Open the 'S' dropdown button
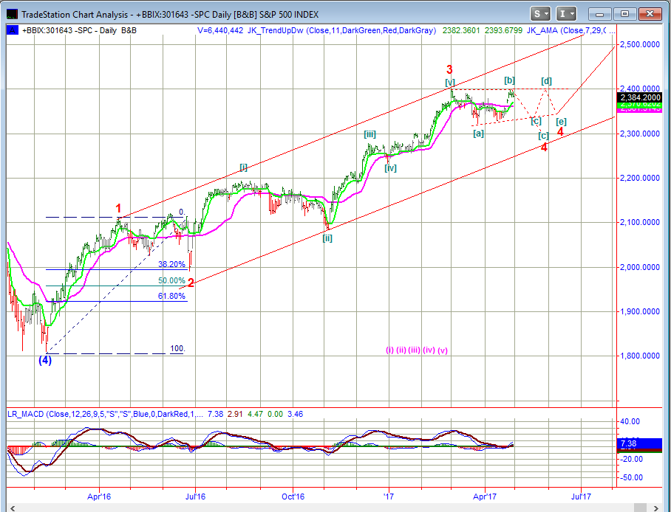 pyautogui.click(x=540, y=14)
